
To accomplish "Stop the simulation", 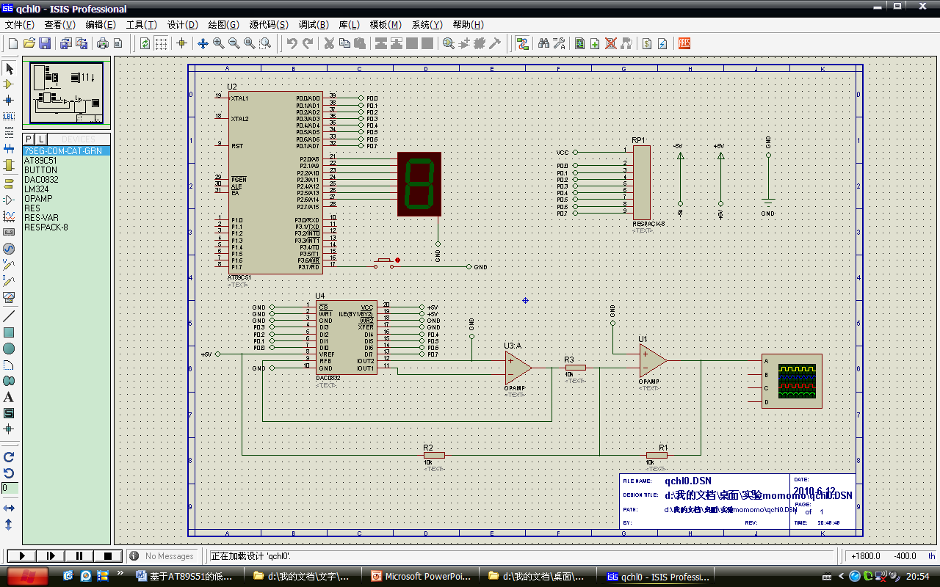I will coord(108,556).
